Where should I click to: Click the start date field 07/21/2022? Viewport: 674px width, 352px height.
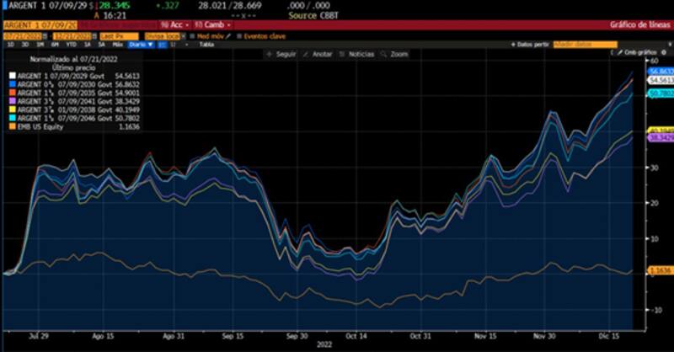(24, 36)
